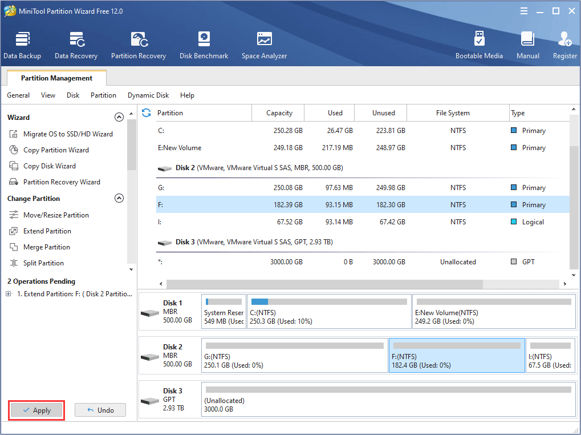Select the Unallocated block in Disk 3 map
581x435 pixels.
tap(388, 399)
